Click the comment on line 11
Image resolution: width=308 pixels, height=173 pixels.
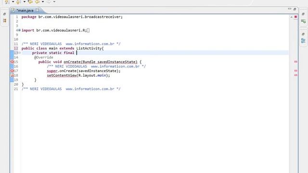tap(71, 44)
